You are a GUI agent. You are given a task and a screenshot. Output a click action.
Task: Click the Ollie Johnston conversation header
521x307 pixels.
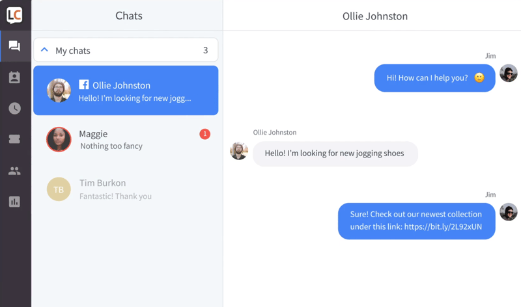click(375, 16)
